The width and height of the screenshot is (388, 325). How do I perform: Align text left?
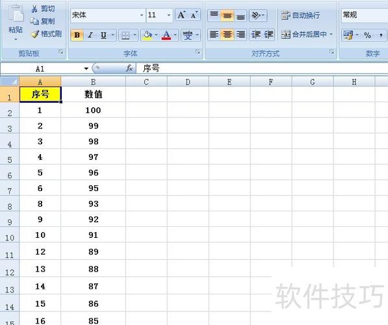pos(214,34)
